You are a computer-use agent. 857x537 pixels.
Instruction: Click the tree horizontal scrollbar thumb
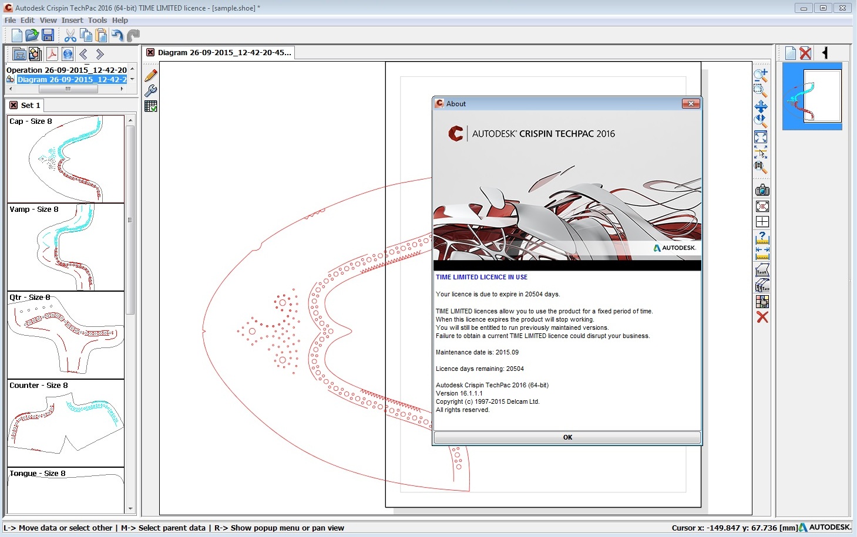coord(68,89)
